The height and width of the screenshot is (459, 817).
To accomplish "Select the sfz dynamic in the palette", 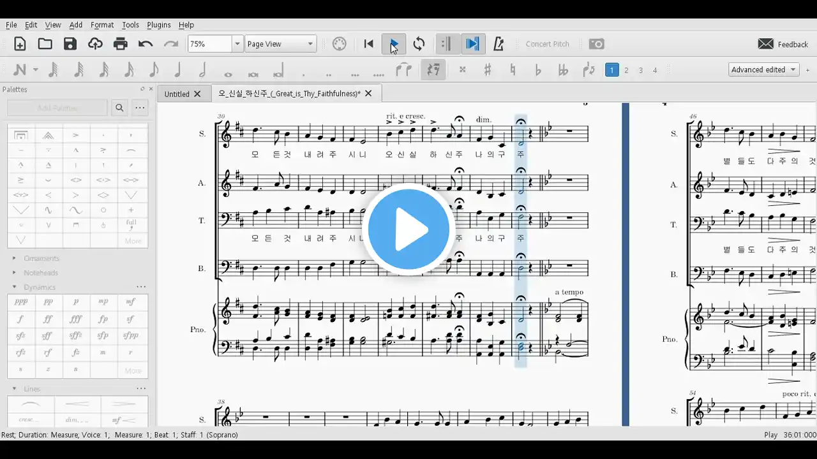I will coord(21,335).
